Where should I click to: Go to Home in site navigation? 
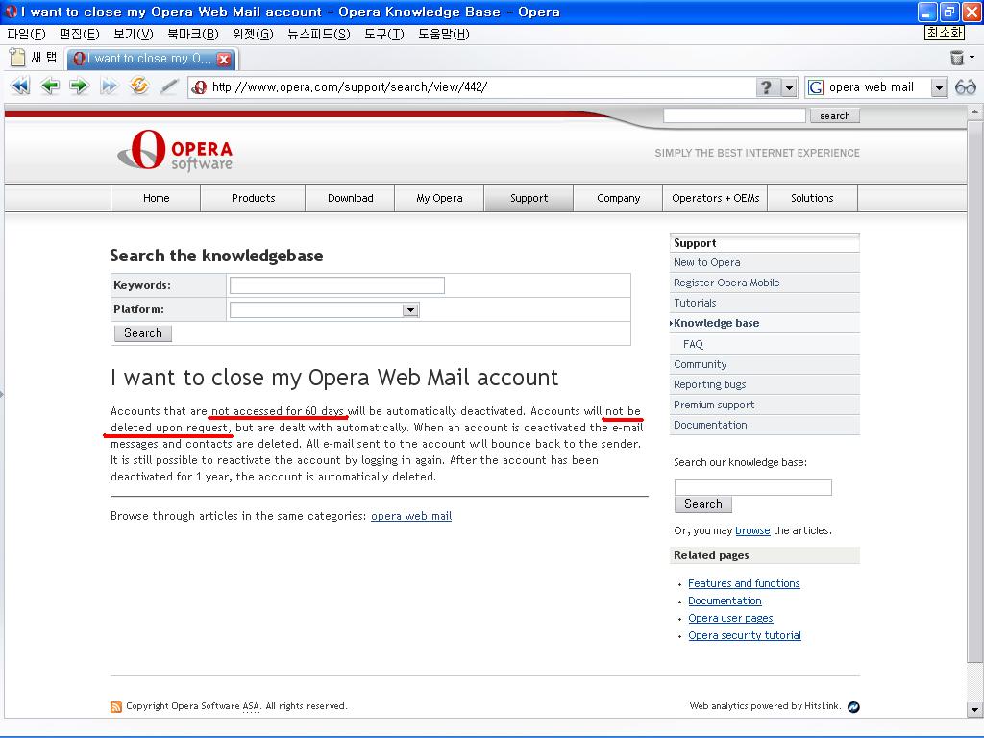click(156, 198)
